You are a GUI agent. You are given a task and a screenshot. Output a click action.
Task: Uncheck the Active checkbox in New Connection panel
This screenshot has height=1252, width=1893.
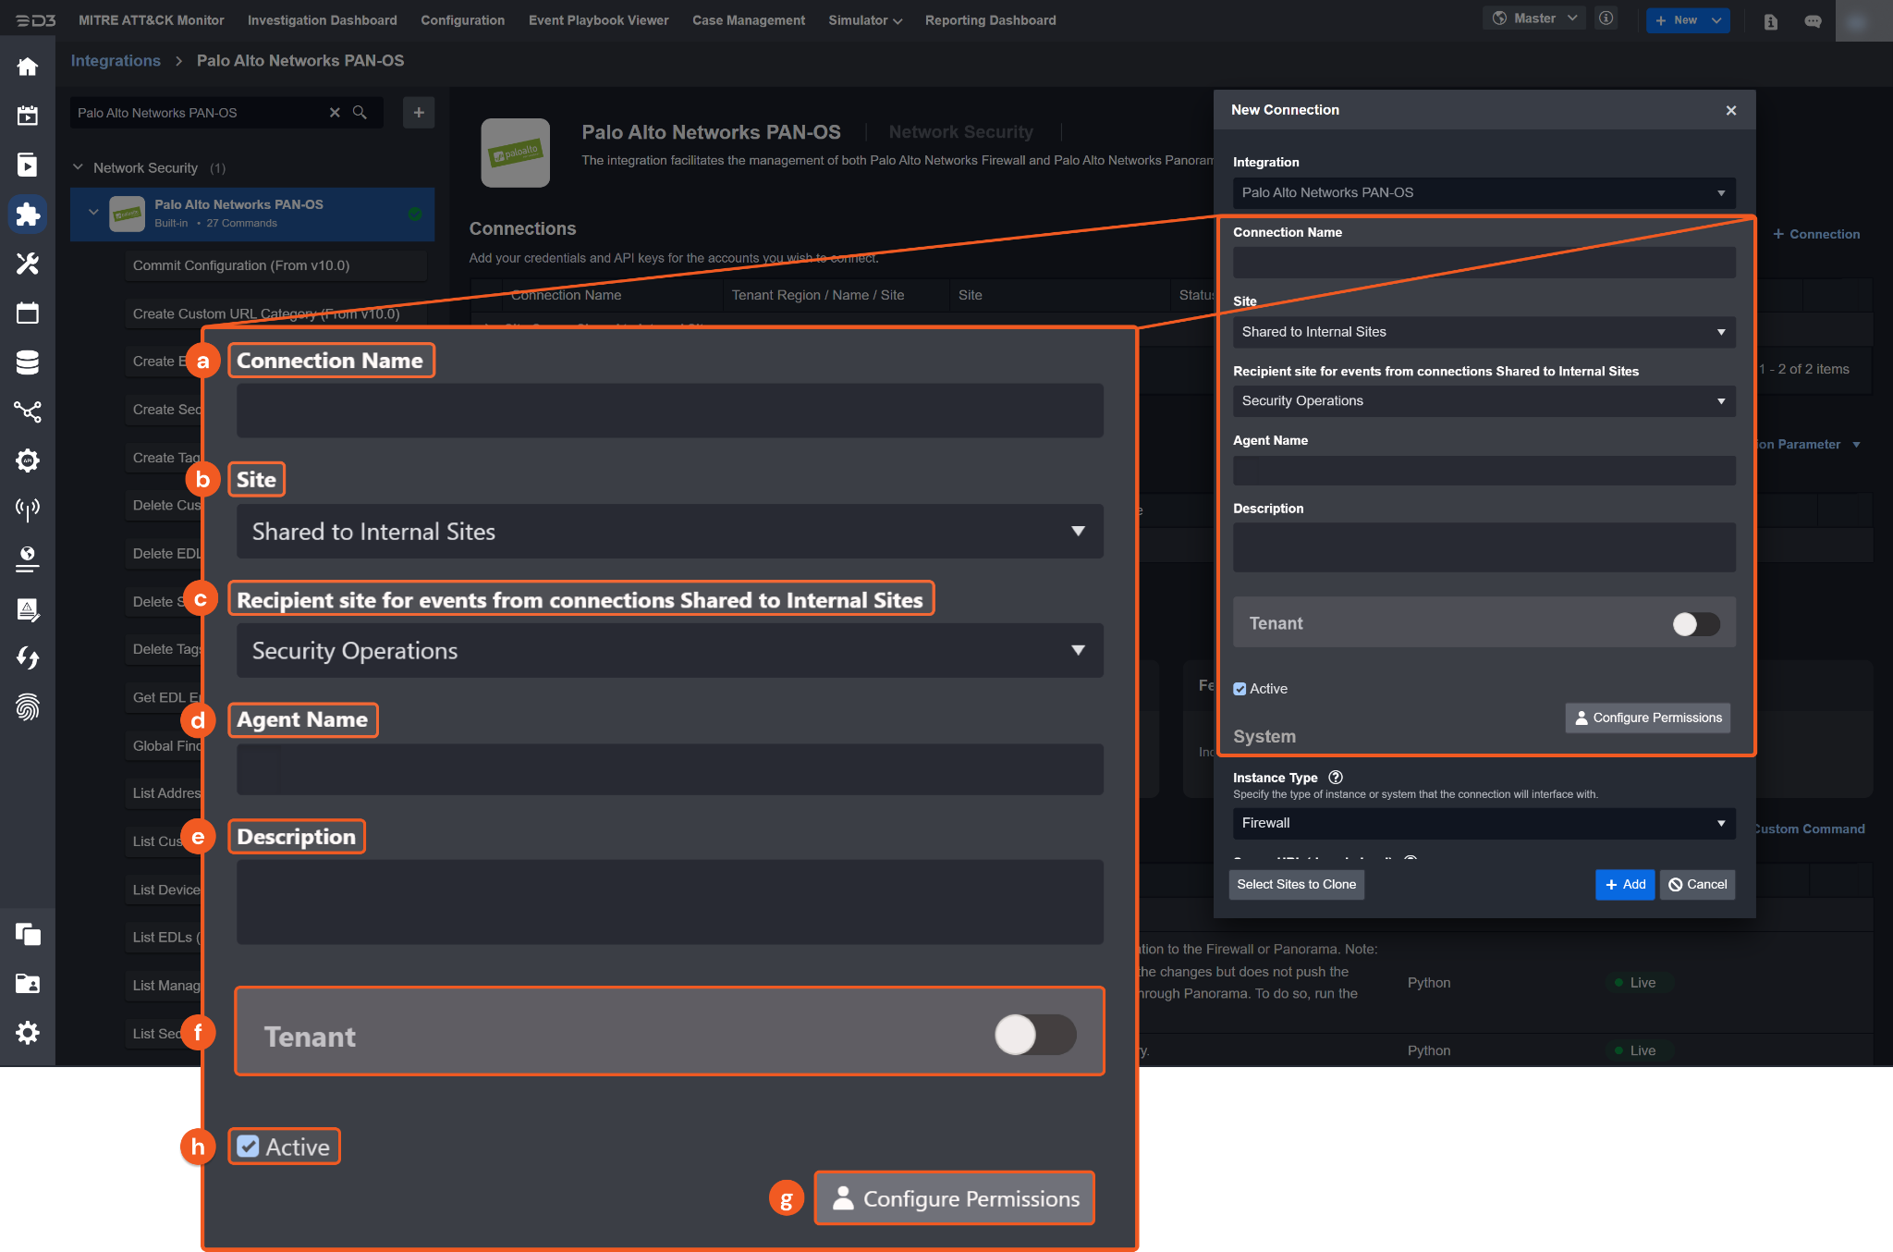pos(1240,689)
